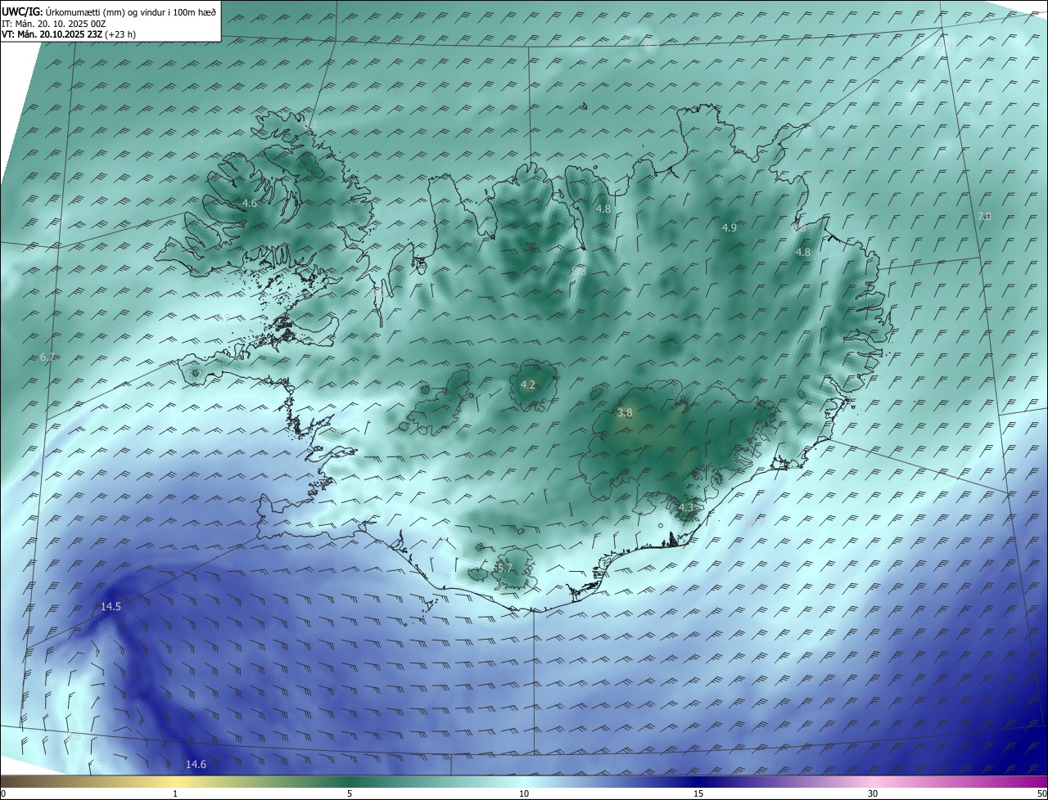Screen dimensions: 1048x800
Task: Click the colorbar tick label '15'
Action: pyautogui.click(x=698, y=793)
